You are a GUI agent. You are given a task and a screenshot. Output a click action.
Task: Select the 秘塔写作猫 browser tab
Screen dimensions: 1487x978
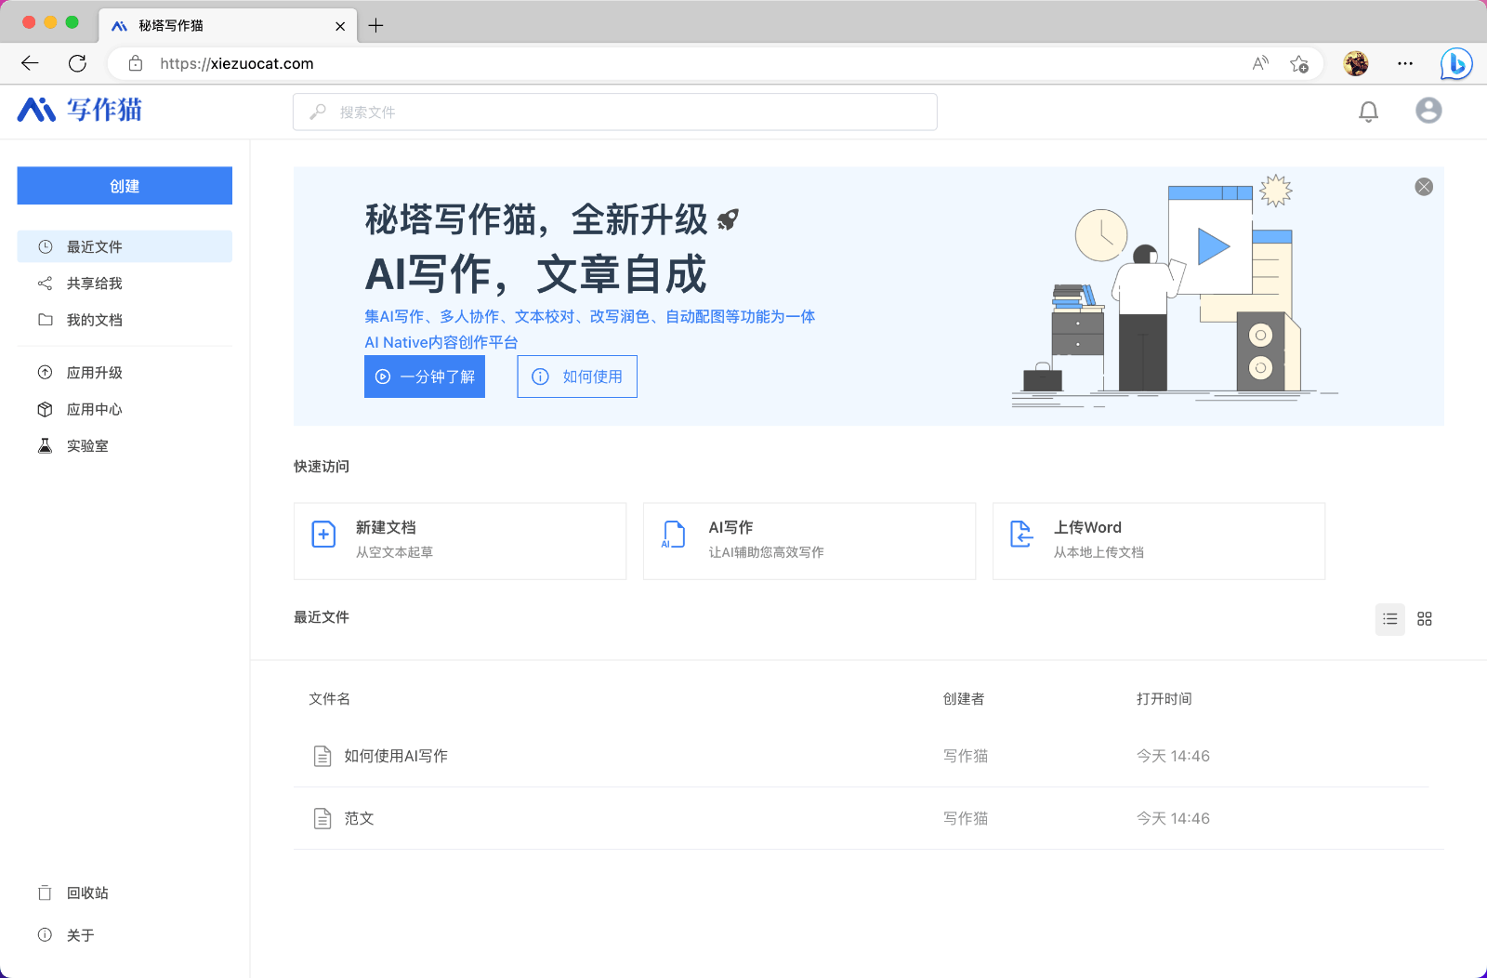[228, 25]
